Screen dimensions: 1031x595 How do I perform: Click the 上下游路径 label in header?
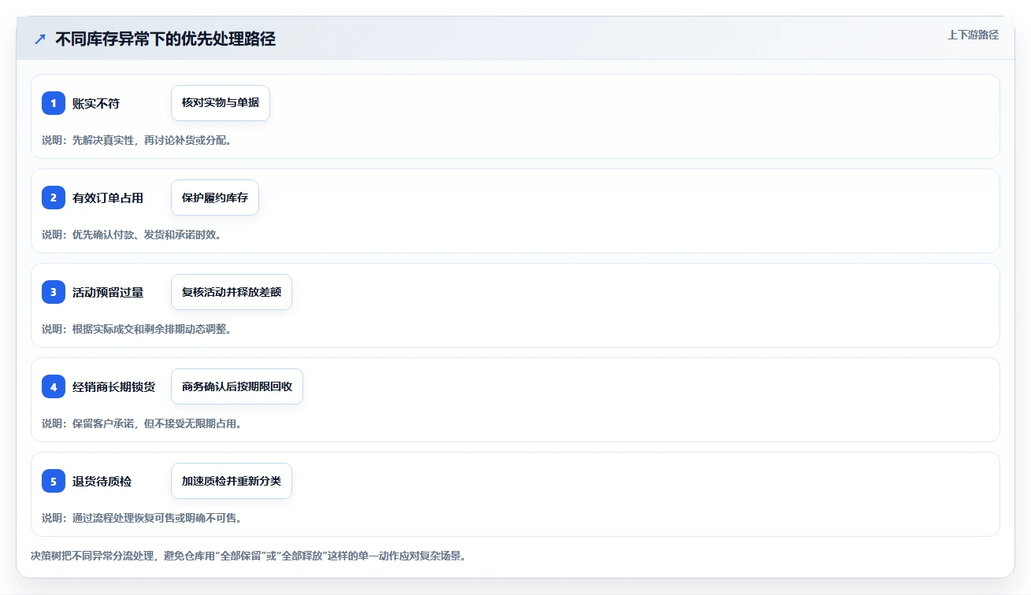coord(973,35)
